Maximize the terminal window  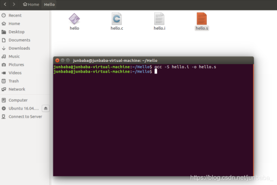(x=68, y=60)
